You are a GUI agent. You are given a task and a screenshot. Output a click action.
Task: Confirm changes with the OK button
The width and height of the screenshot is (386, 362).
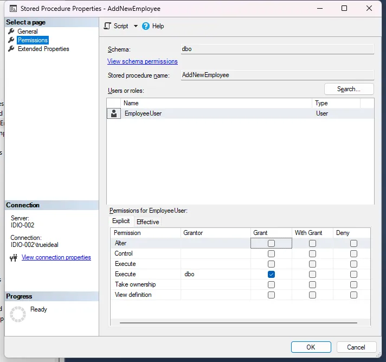tap(311, 347)
